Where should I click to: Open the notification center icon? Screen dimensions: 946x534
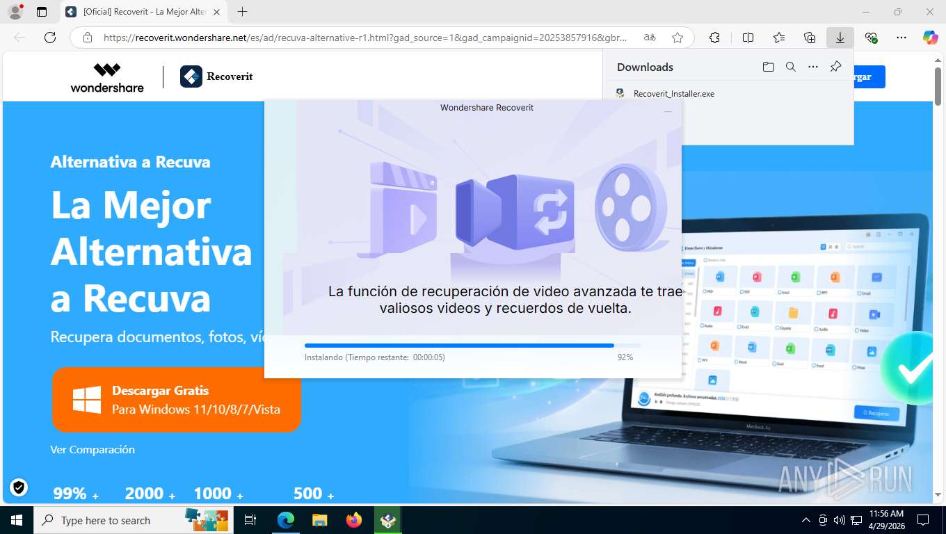click(x=923, y=520)
